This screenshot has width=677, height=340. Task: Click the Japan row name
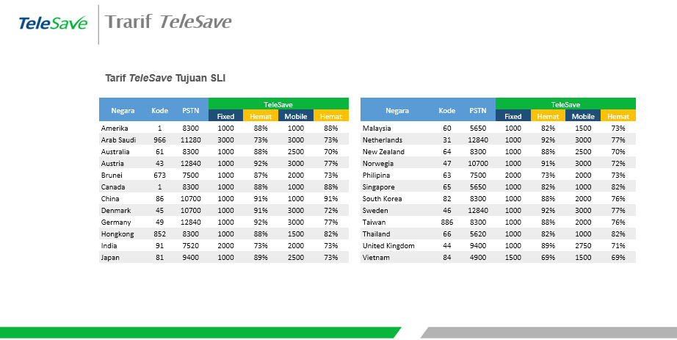coord(110,258)
